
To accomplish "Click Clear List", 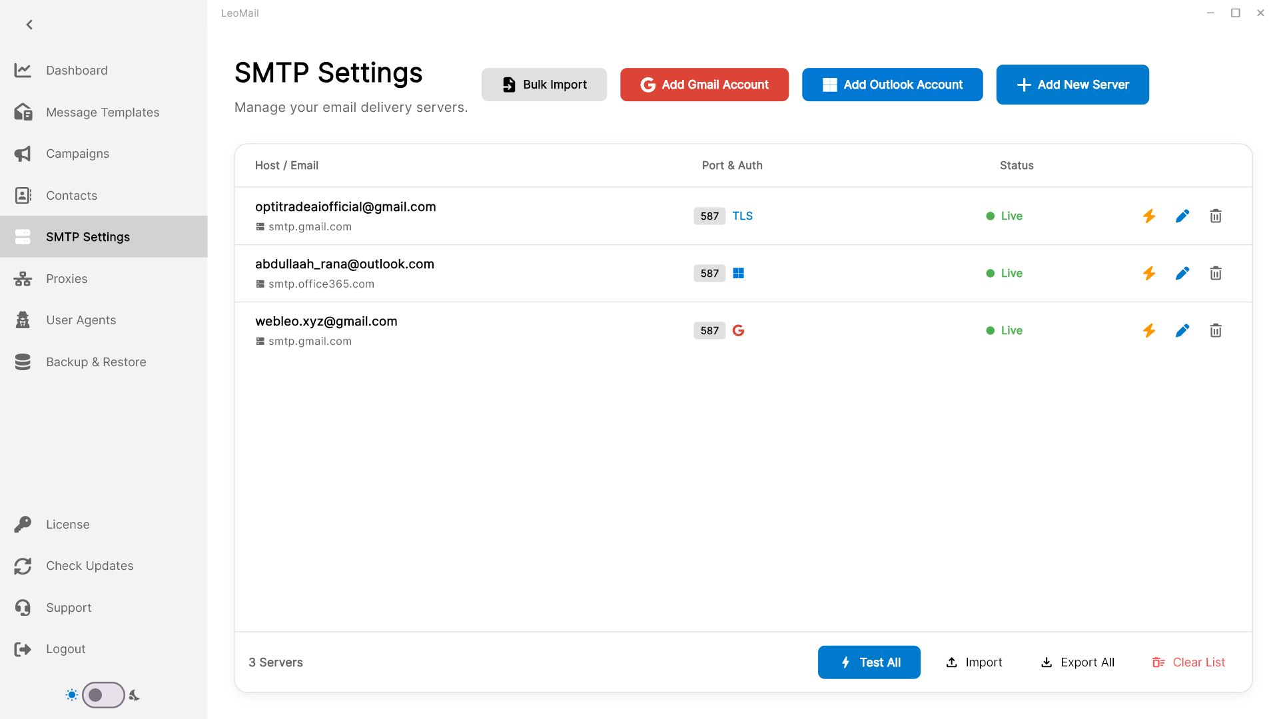I will [1189, 662].
